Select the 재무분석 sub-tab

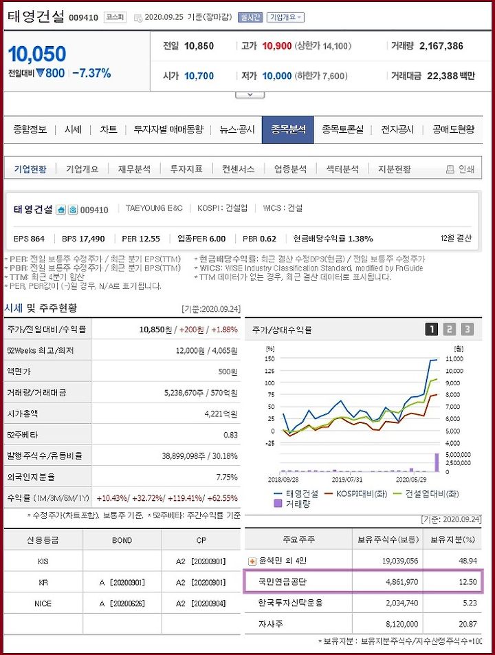pyautogui.click(x=134, y=169)
